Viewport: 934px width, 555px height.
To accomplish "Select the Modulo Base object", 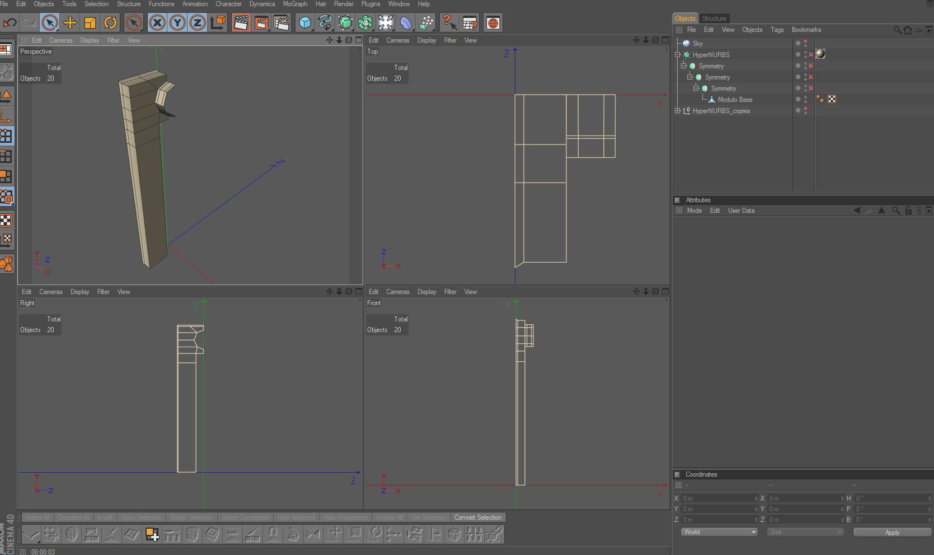I will (735, 100).
